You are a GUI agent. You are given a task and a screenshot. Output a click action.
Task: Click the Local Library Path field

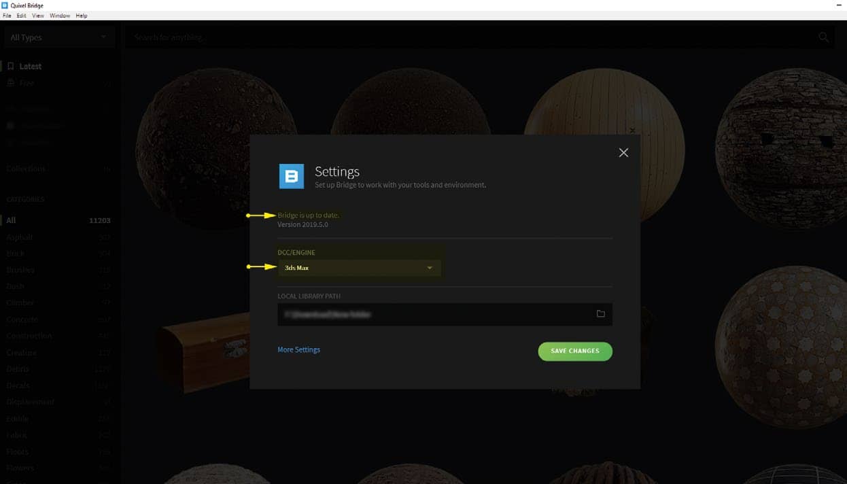(x=445, y=315)
